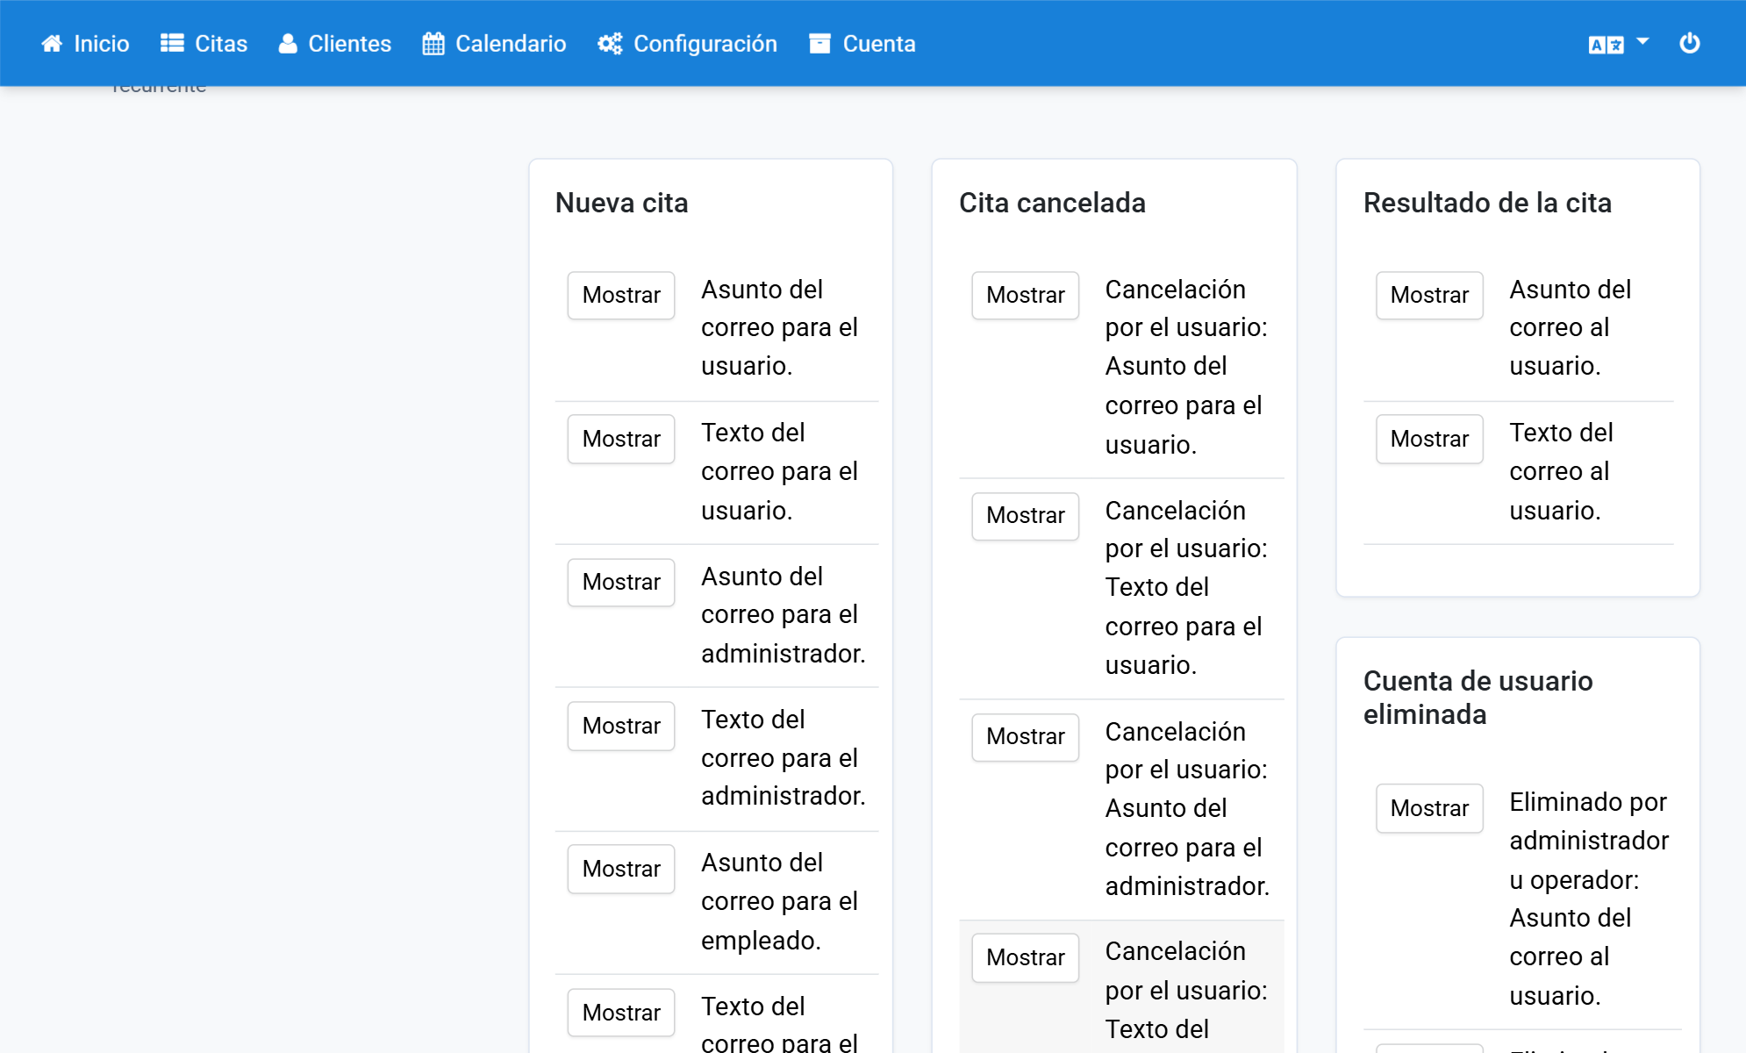Show Nueva cita Asunto para el administrador
Screen dimensions: 1746x1053
point(621,583)
